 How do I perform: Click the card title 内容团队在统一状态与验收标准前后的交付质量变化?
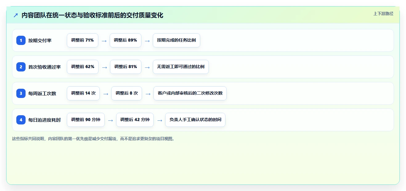(92, 15)
